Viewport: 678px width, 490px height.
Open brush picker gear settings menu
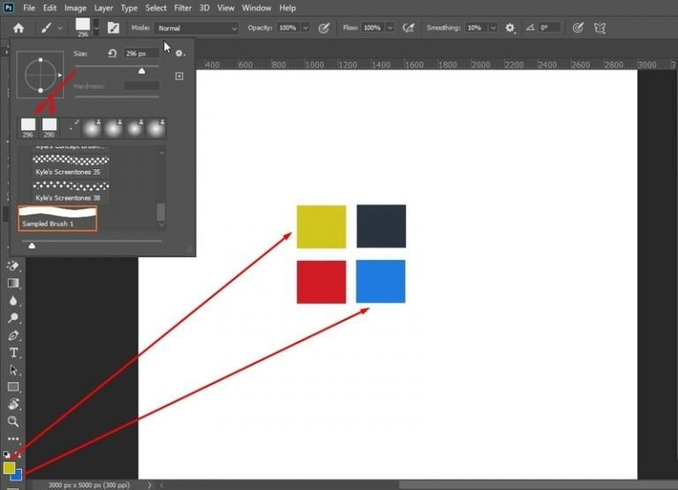point(180,53)
